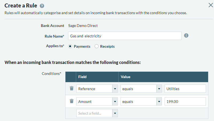Click the 199.00 amount value field
The height and width of the screenshot is (121, 214).
coord(185,102)
